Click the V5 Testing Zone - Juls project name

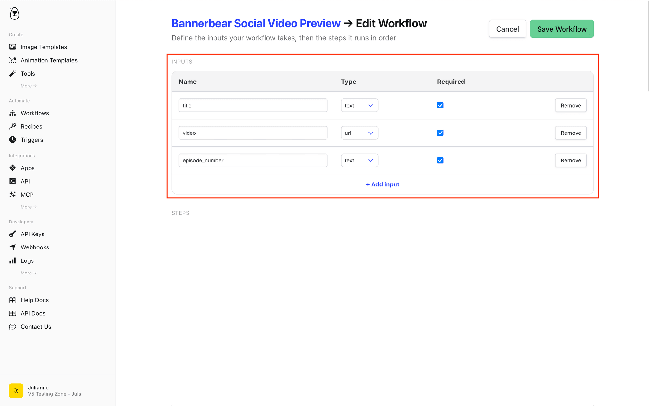[x=54, y=394]
